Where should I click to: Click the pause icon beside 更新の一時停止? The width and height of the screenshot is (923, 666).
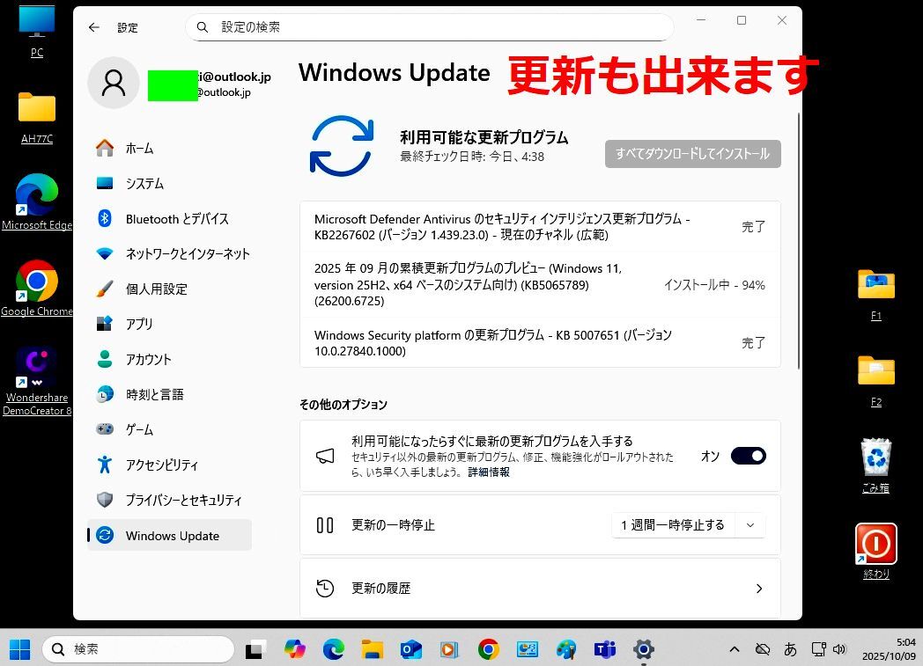coord(325,525)
